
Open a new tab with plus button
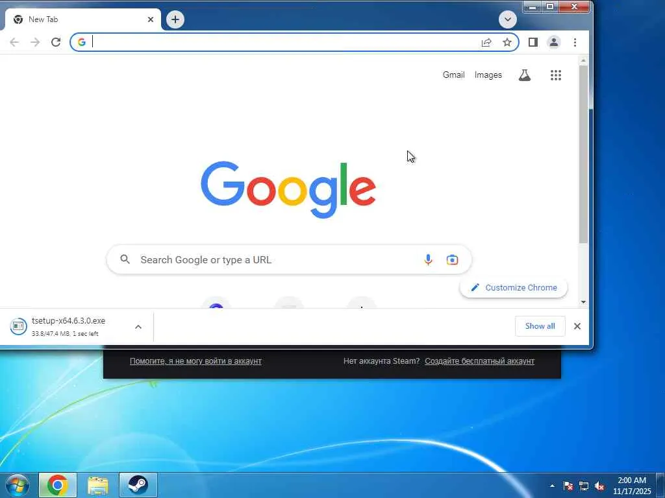point(175,19)
